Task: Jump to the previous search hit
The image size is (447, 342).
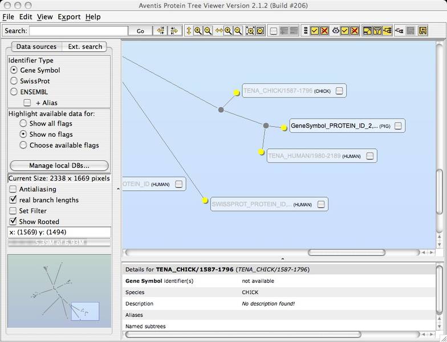Action: point(161,31)
